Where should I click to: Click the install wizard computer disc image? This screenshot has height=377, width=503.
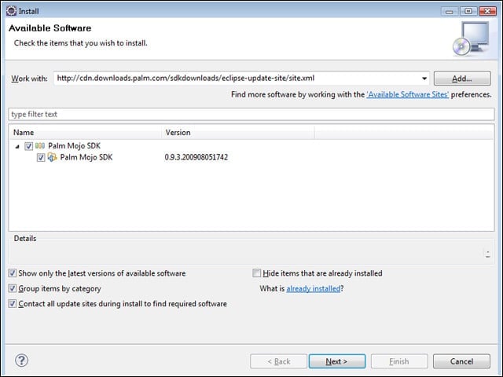pyautogui.click(x=471, y=39)
